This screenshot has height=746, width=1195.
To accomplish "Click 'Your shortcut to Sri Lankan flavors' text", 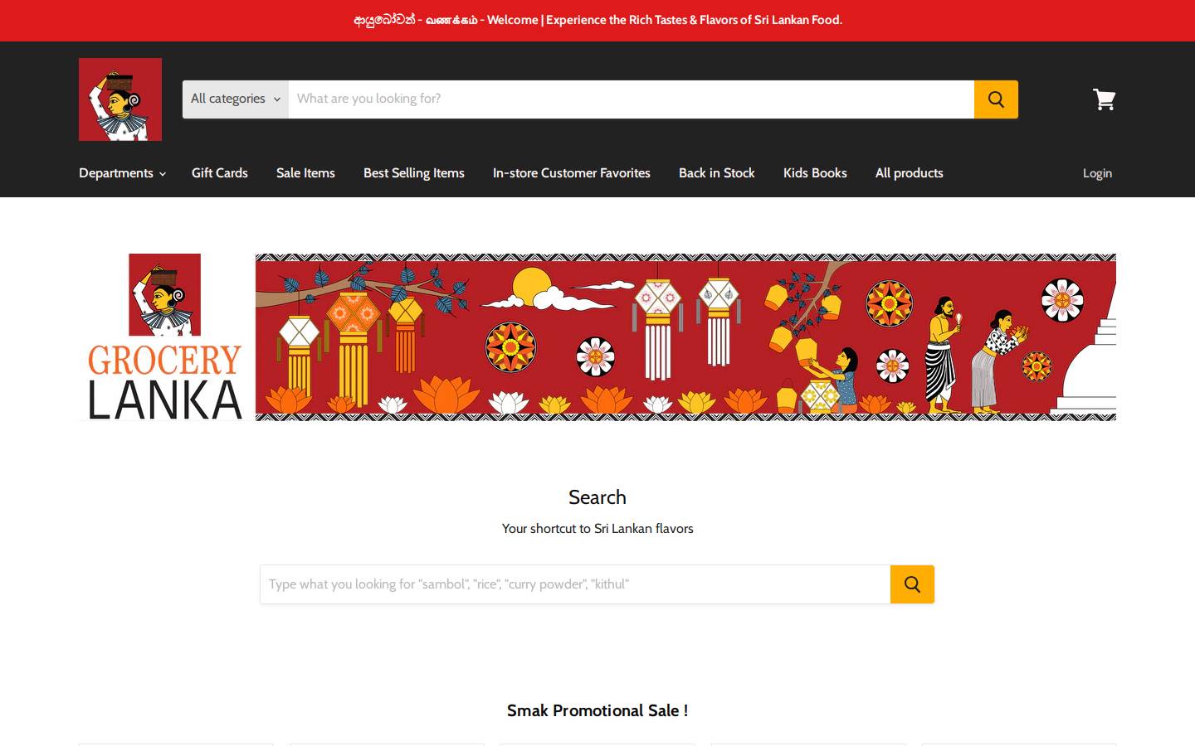I will click(x=597, y=529).
